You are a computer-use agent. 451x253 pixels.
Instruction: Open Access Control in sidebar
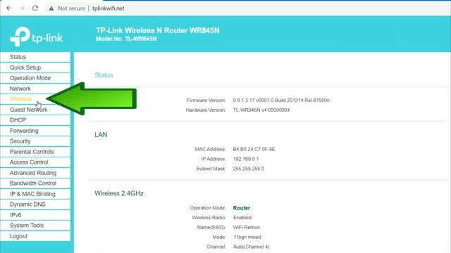[35, 162]
